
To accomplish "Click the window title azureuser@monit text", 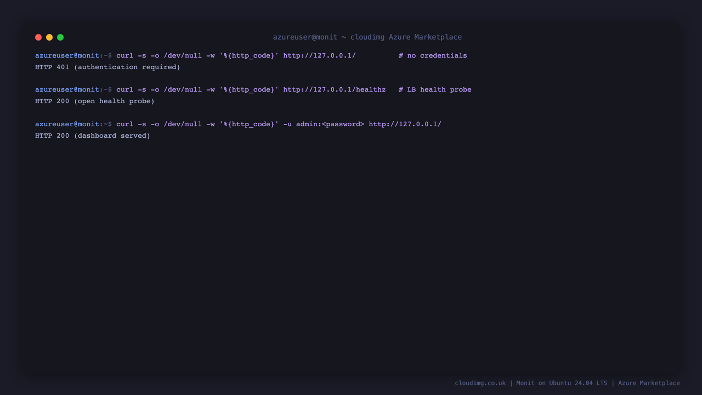I will pyautogui.click(x=305, y=37).
